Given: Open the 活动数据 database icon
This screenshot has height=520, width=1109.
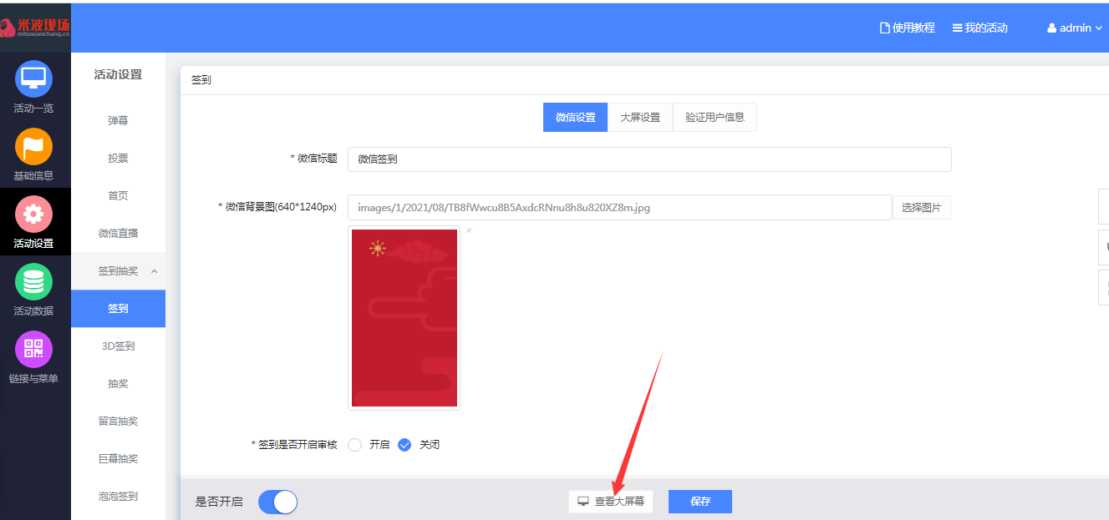Looking at the screenshot, I should pyautogui.click(x=33, y=282).
